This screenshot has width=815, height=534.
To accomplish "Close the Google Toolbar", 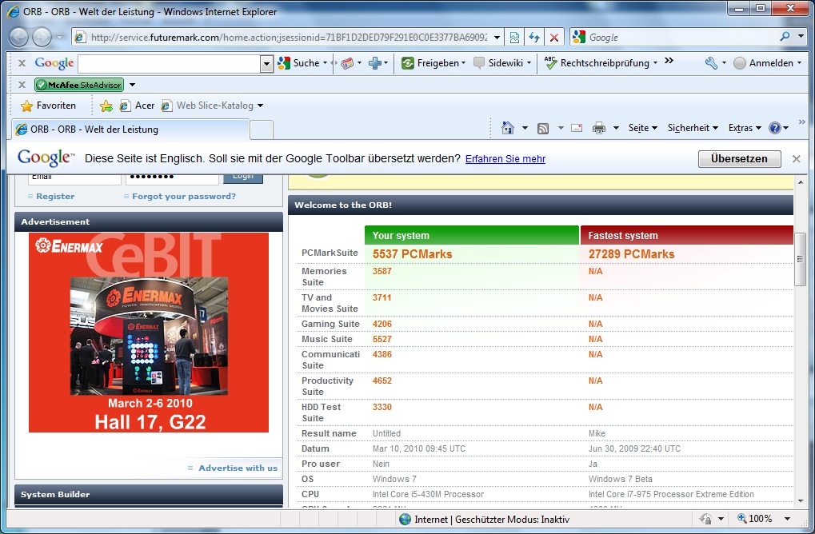I will [22, 63].
